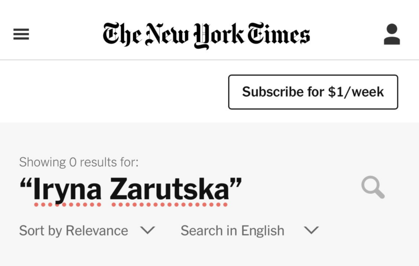Click into the "Iryna Zarutska" search query
Viewport: 419px width, 266px height.
[x=131, y=189]
